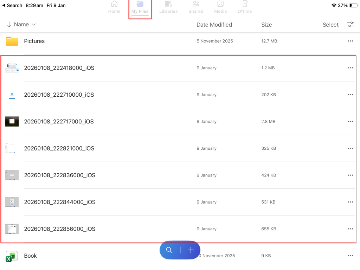Image resolution: width=360 pixels, height=270 pixels.
Task: Select file name 20260108_222836000_iOS
Action: [60, 175]
